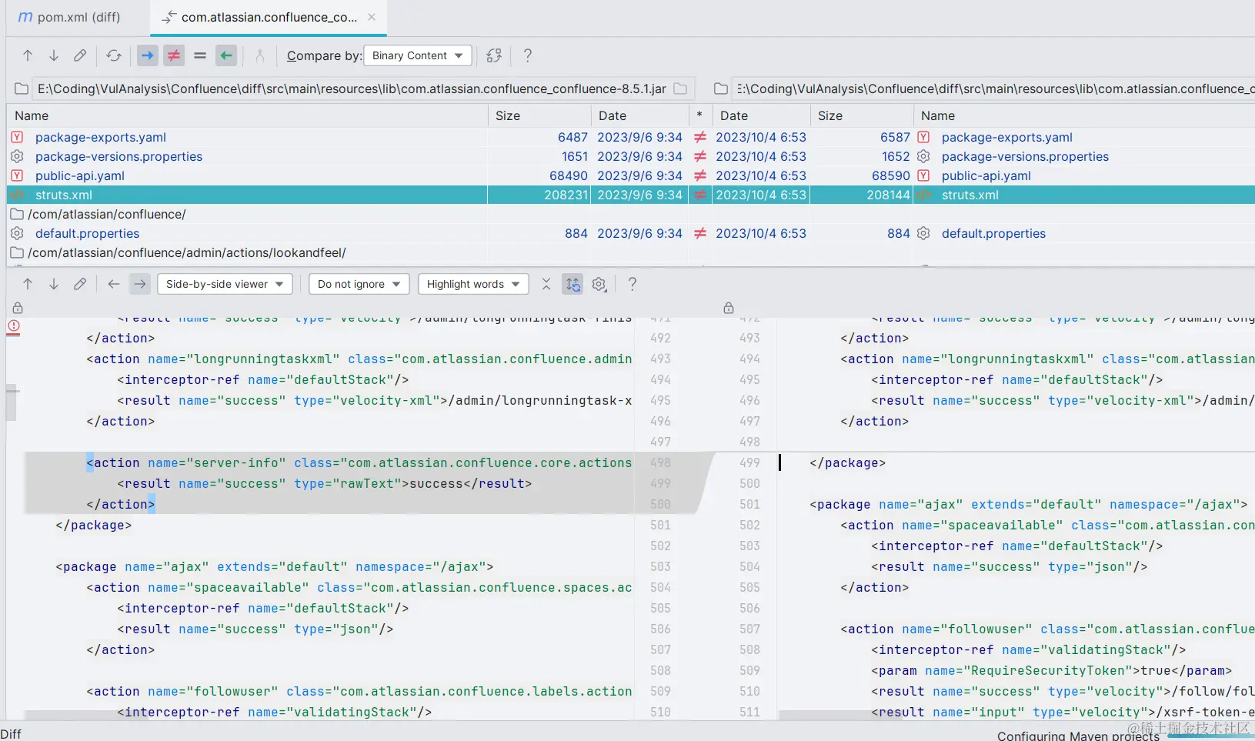The image size is (1255, 741).
Task: Jump to previous difference in diff viewer
Action: pyautogui.click(x=28, y=284)
